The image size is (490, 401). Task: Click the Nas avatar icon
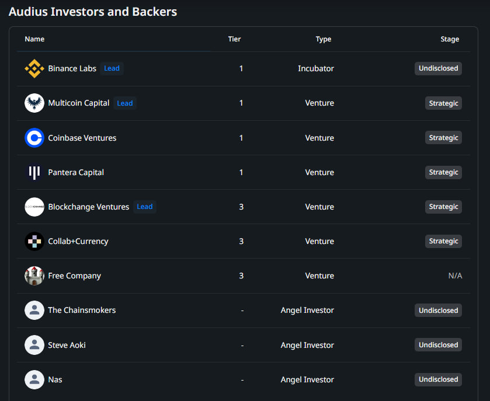coord(34,379)
